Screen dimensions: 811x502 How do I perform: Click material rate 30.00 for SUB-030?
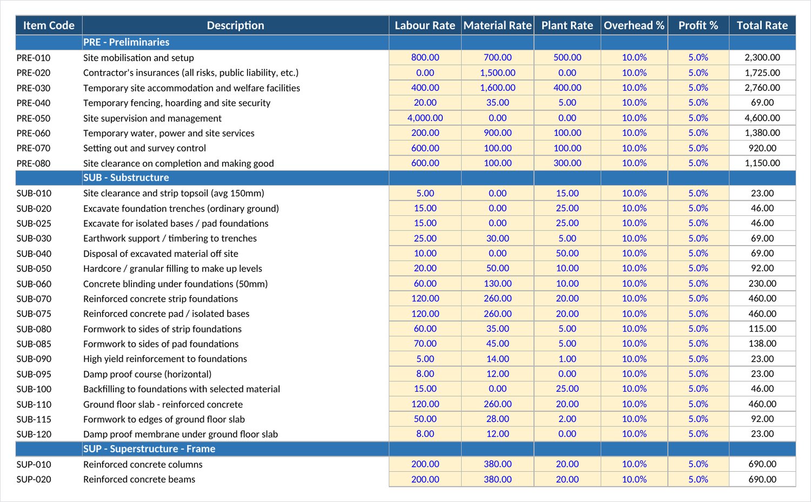coord(497,238)
